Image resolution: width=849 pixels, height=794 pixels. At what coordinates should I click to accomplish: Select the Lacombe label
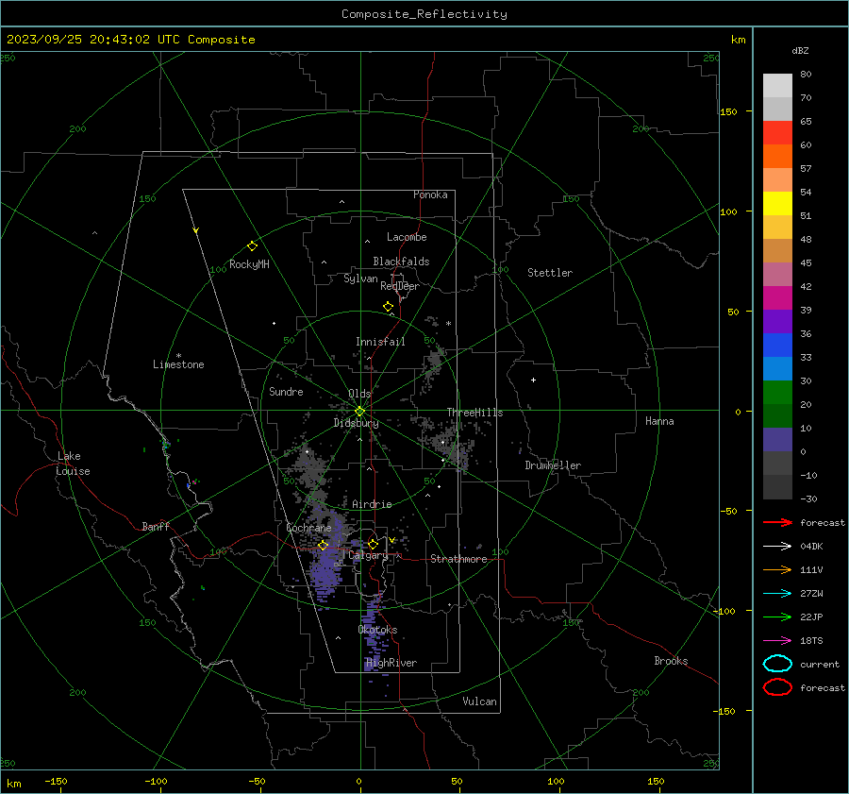pyautogui.click(x=407, y=237)
